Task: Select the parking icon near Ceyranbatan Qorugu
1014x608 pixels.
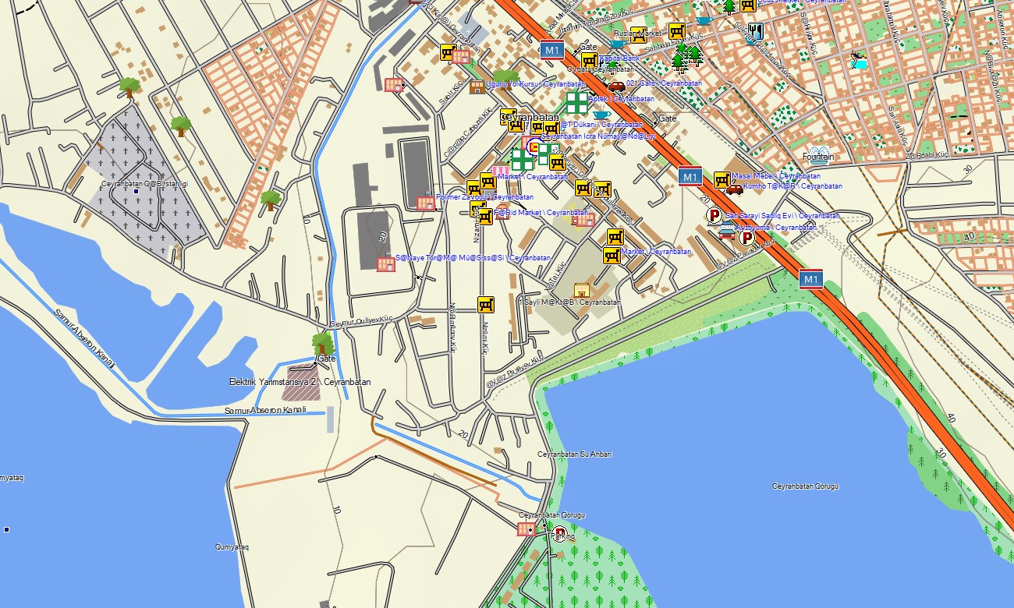Action: click(558, 534)
